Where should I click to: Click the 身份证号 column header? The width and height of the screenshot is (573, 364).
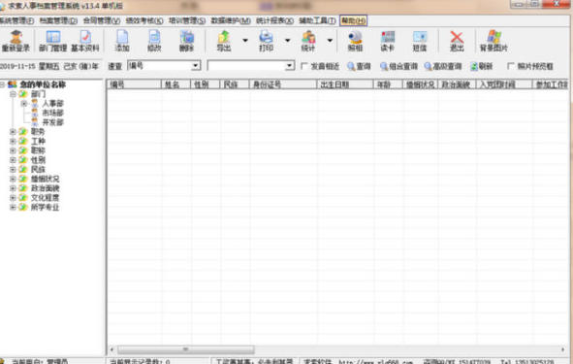click(283, 84)
